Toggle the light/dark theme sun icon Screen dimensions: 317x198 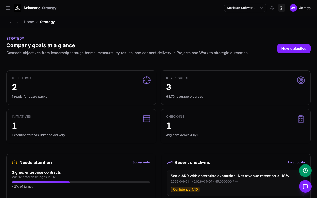point(282,8)
